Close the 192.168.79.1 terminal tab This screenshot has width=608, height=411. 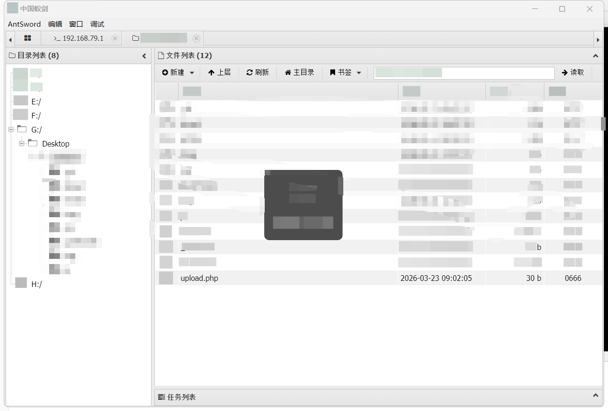click(x=115, y=38)
